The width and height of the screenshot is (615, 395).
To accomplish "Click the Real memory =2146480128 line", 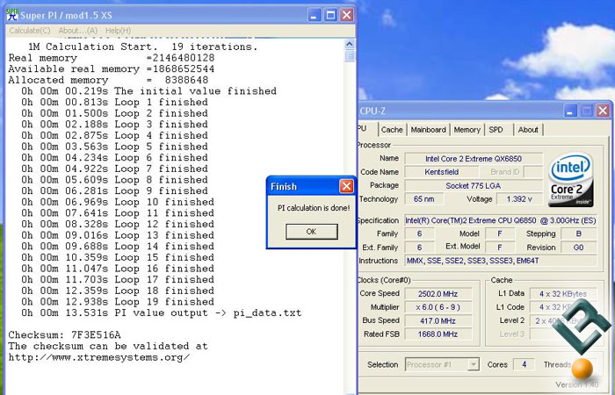I will [x=112, y=58].
